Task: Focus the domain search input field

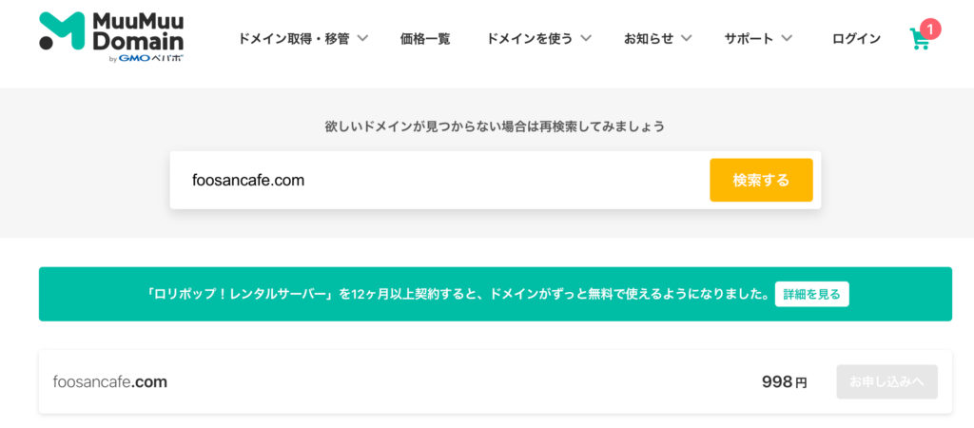Action: tap(439, 180)
